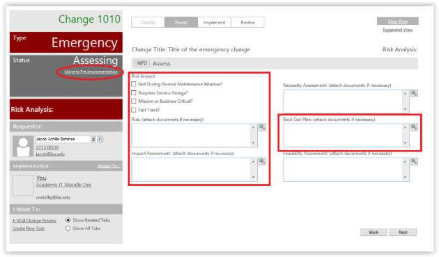
Task: Click the Assign To link
Action: pos(109,166)
